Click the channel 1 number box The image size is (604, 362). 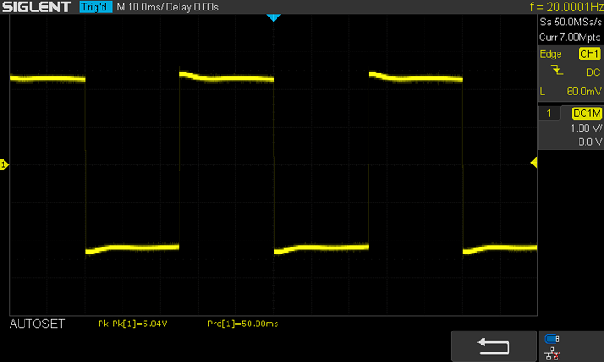[x=549, y=114]
